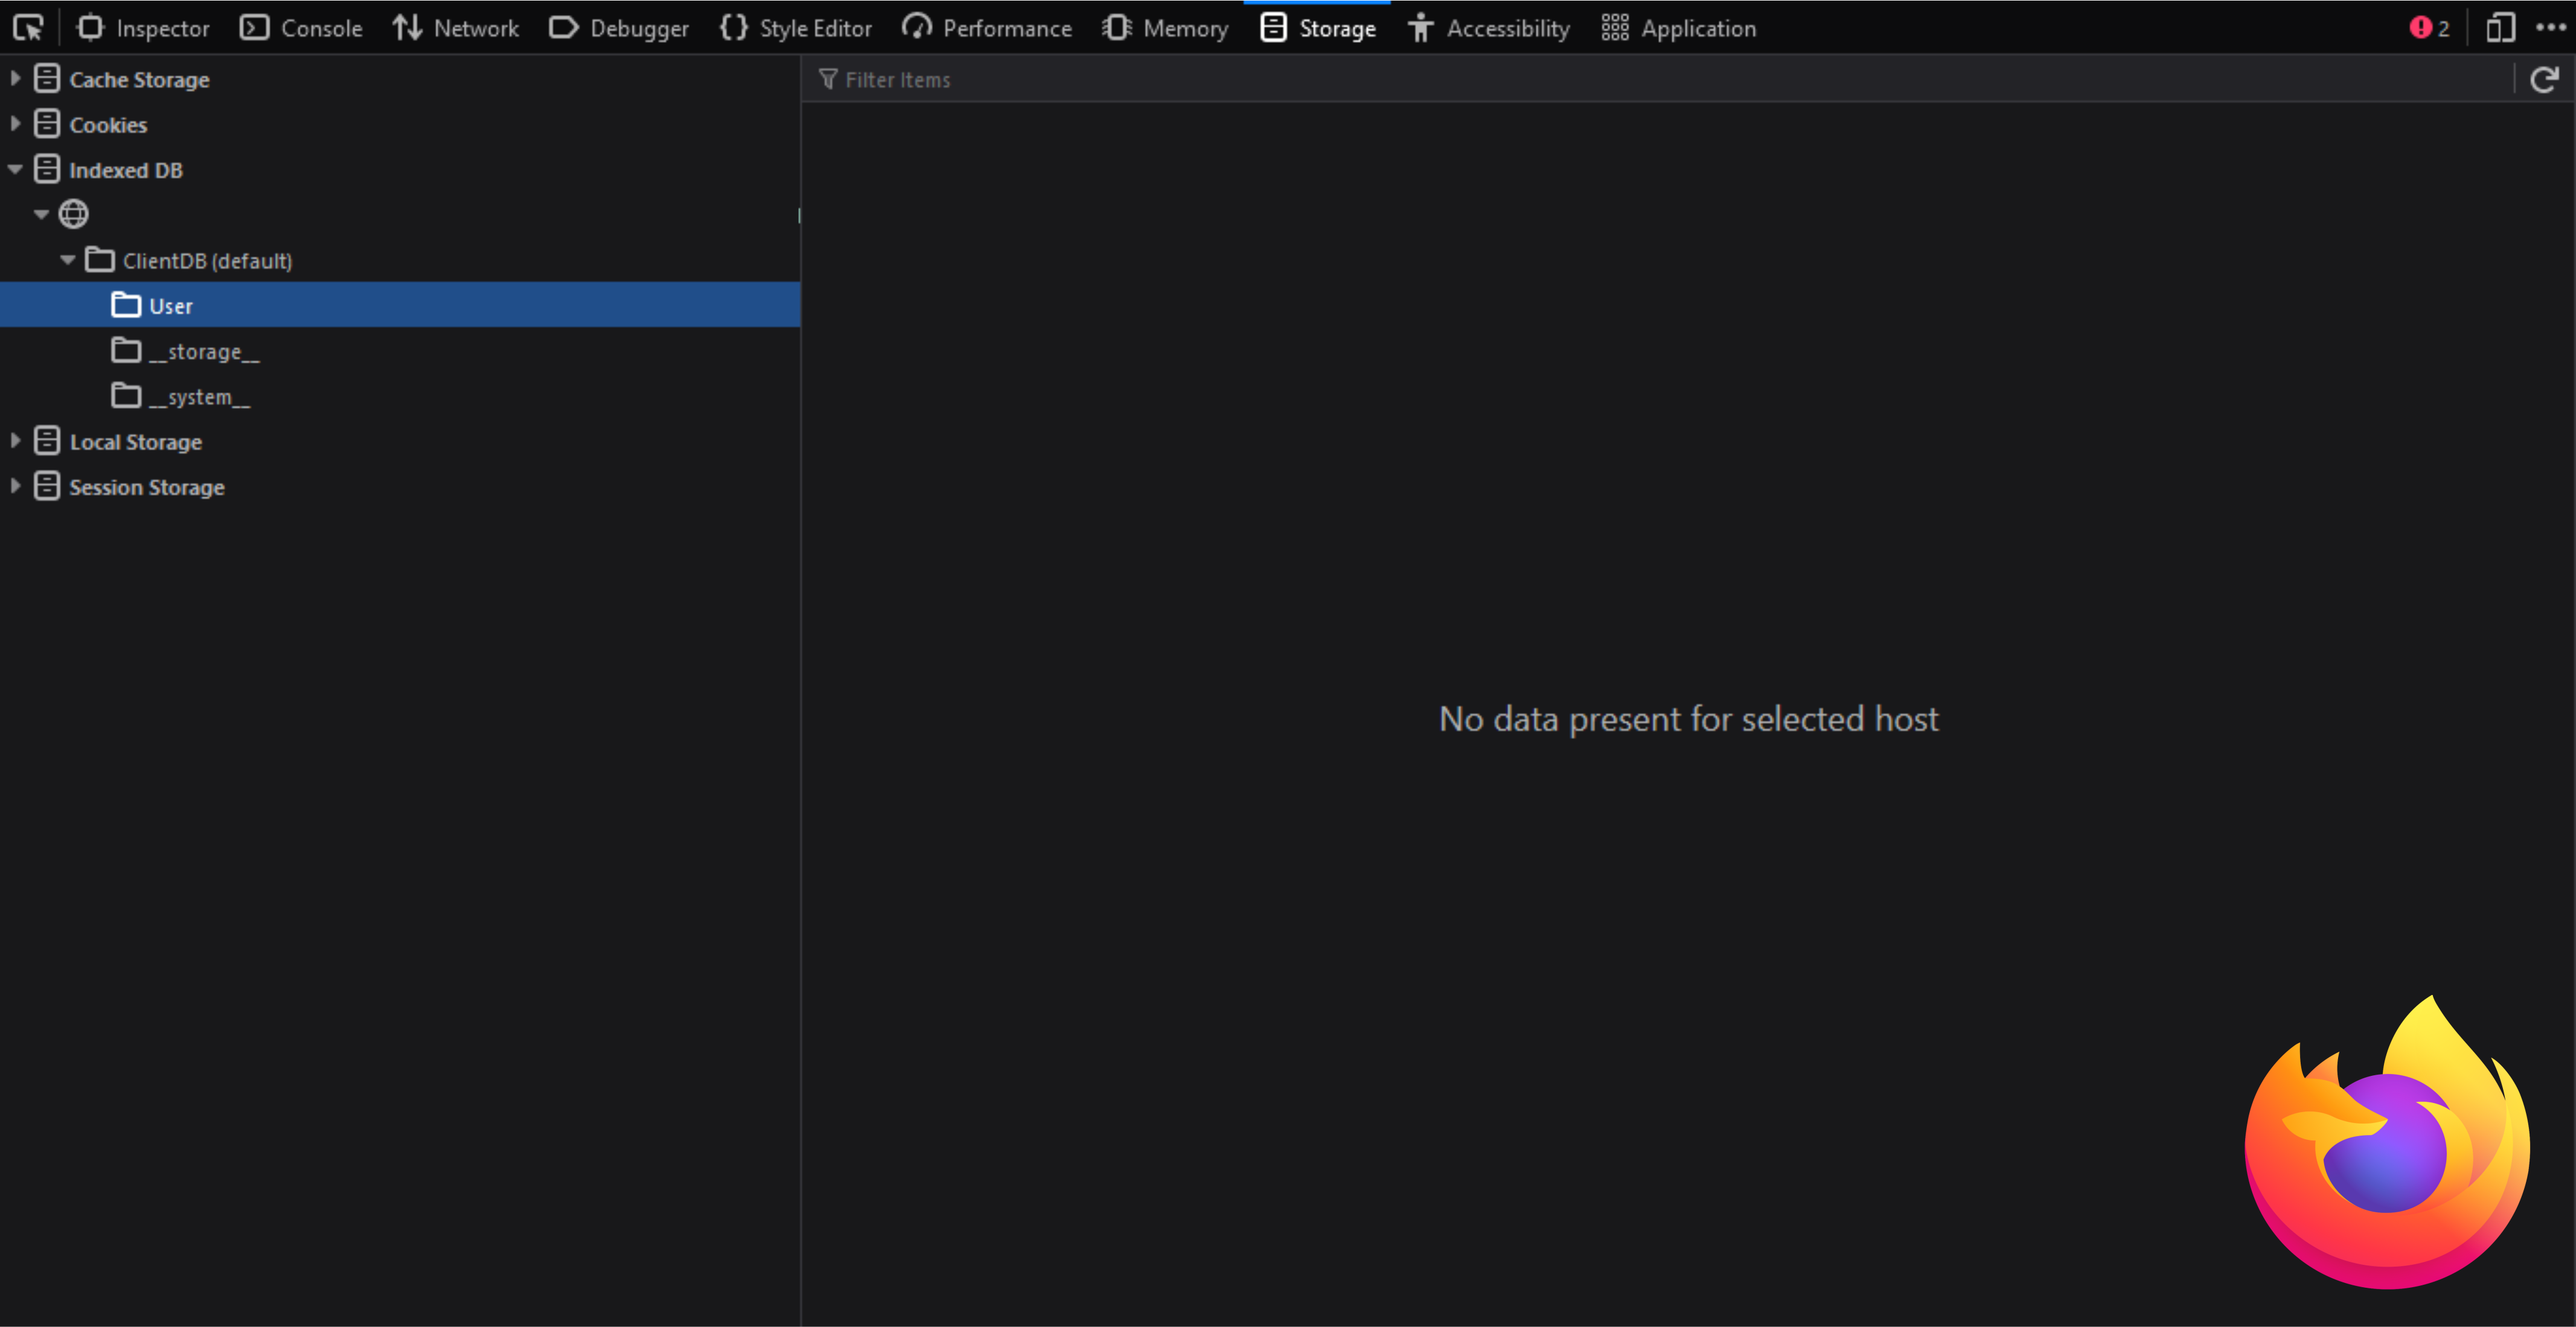Open the DevTools meatball settings menu
This screenshot has height=1327, width=2576.
(2552, 27)
